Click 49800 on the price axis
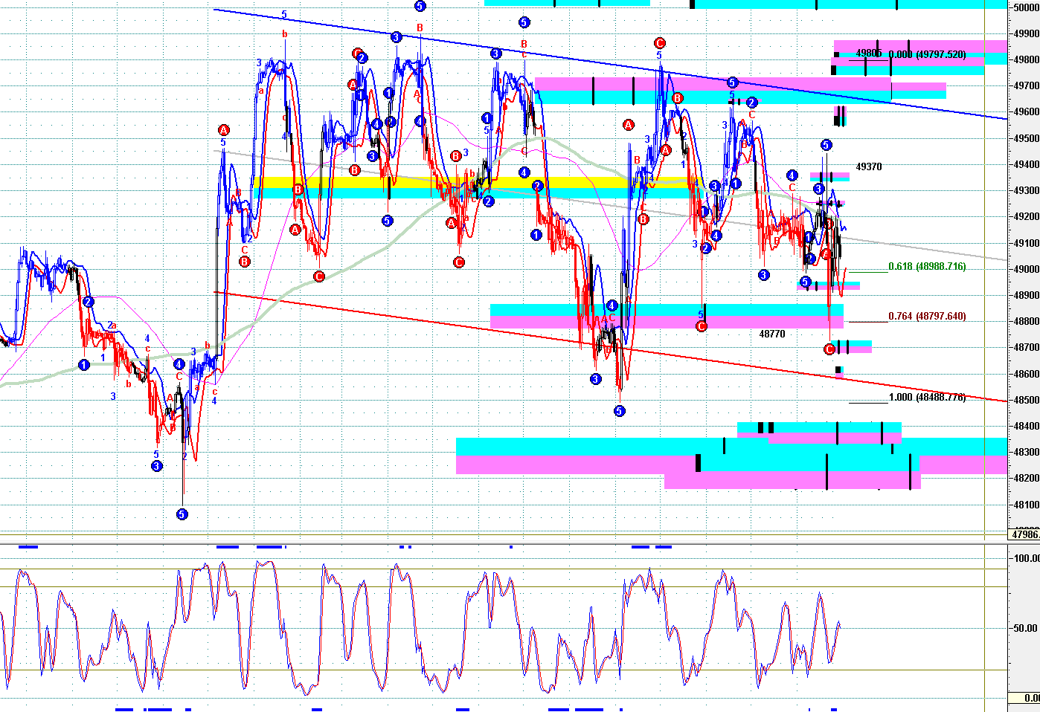Screen dimensions: 1040x712 click(x=1026, y=59)
